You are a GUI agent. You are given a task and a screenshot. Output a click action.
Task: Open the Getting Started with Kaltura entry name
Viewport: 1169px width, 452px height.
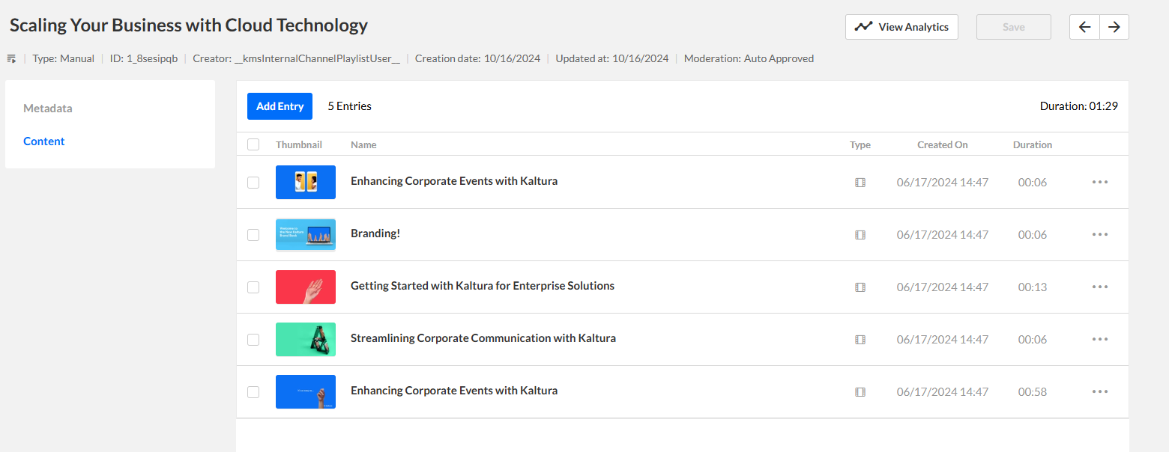482,286
